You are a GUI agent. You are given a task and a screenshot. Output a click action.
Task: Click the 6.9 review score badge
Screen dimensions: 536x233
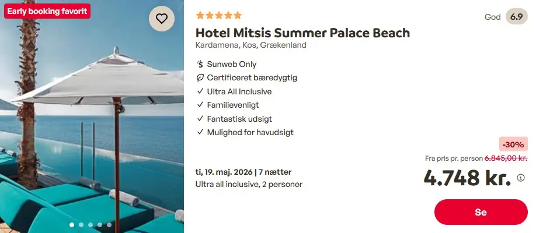pos(516,17)
